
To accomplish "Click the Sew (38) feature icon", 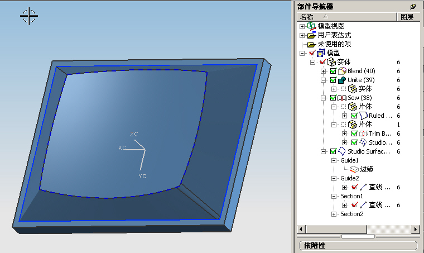I will point(342,98).
